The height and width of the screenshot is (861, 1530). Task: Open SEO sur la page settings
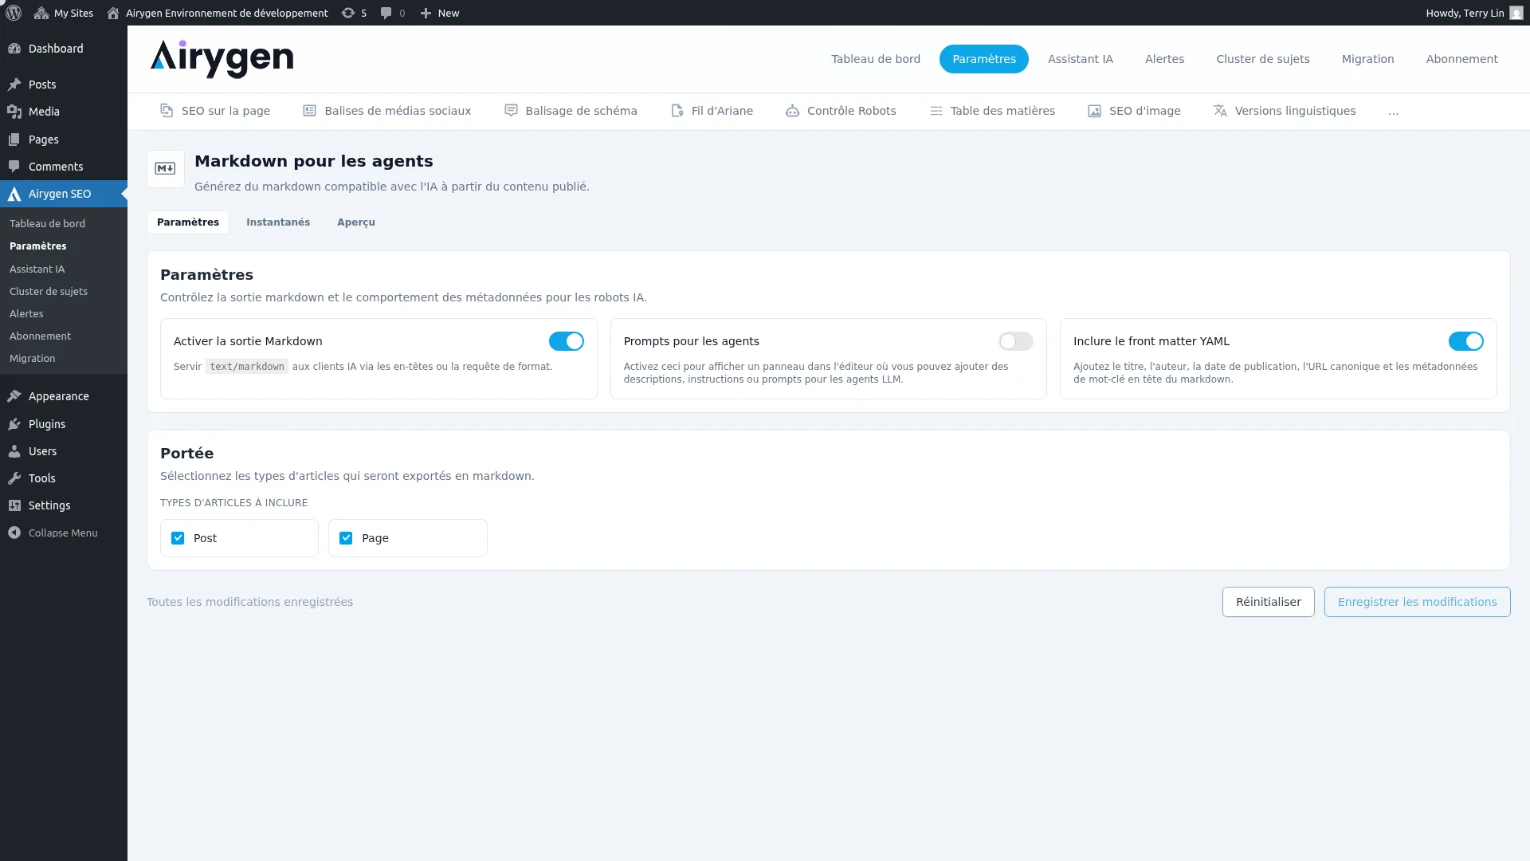click(215, 111)
